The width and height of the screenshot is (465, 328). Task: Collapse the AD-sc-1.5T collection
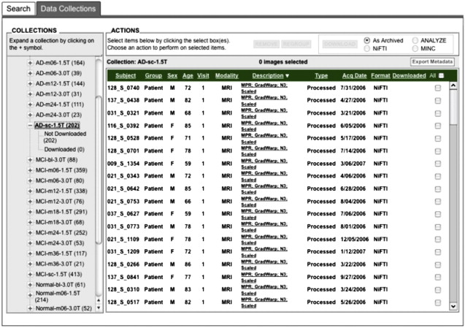pyautogui.click(x=30, y=126)
